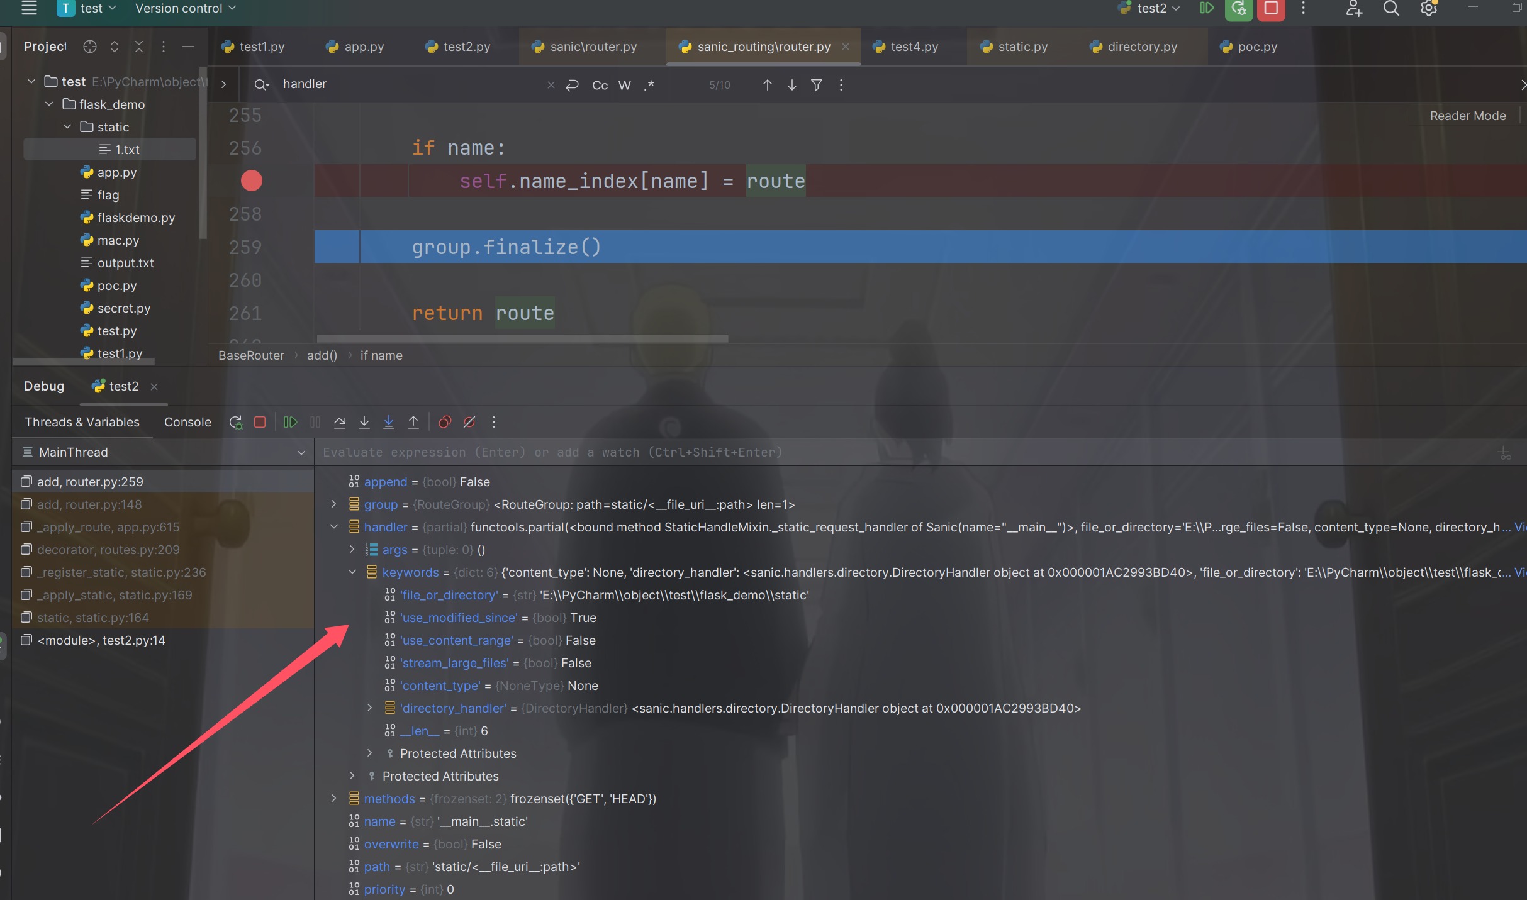Switch to the directory.py tab
This screenshot has height=900, width=1527.
(1141, 47)
